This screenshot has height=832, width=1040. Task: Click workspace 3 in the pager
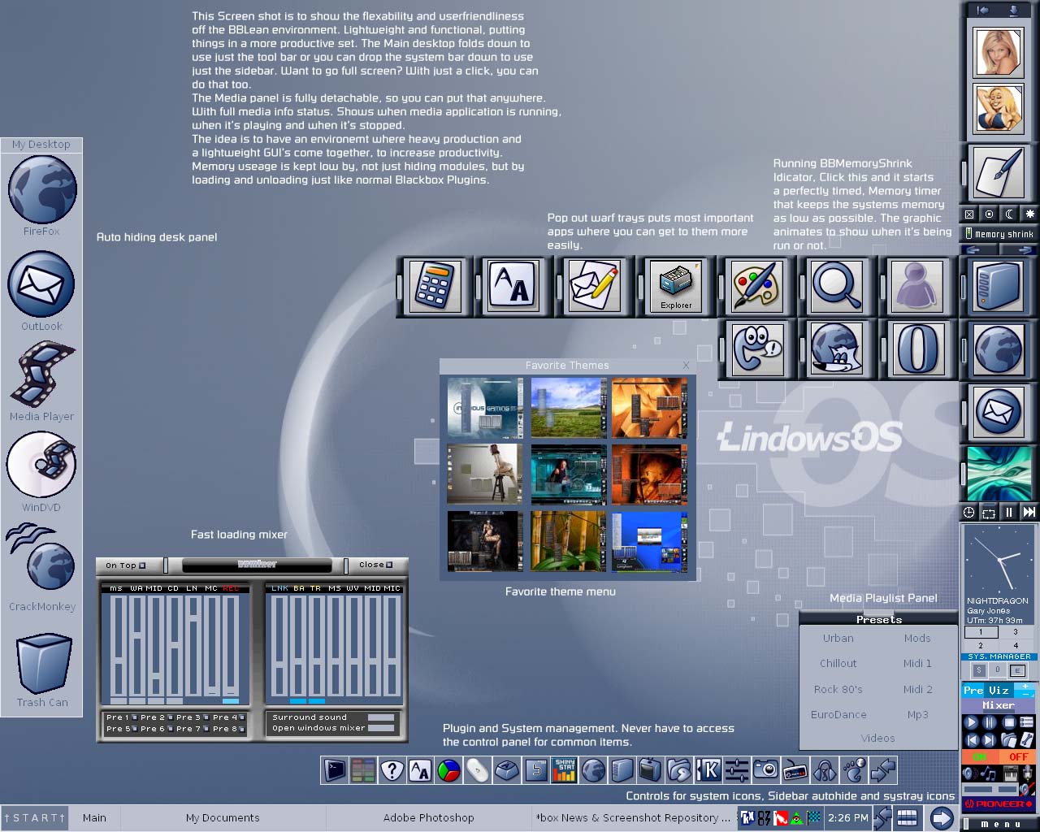[x=1015, y=631]
